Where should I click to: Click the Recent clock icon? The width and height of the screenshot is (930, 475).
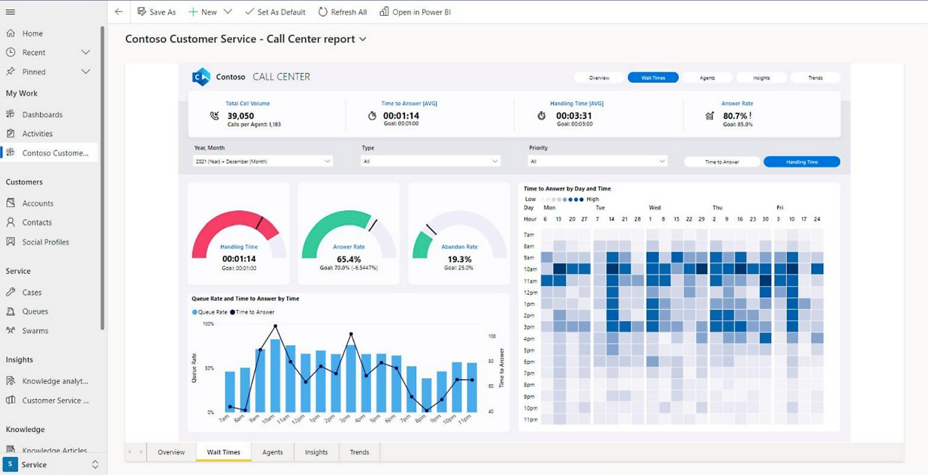pos(11,52)
